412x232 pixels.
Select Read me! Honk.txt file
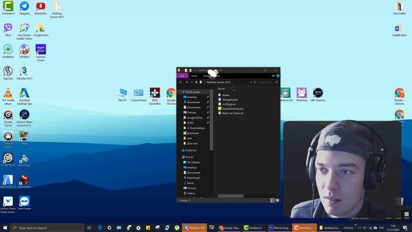230,113
